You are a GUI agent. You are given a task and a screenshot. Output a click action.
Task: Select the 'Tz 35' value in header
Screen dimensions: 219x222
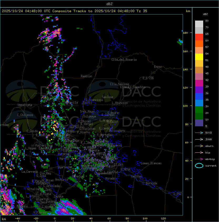pos(142,11)
